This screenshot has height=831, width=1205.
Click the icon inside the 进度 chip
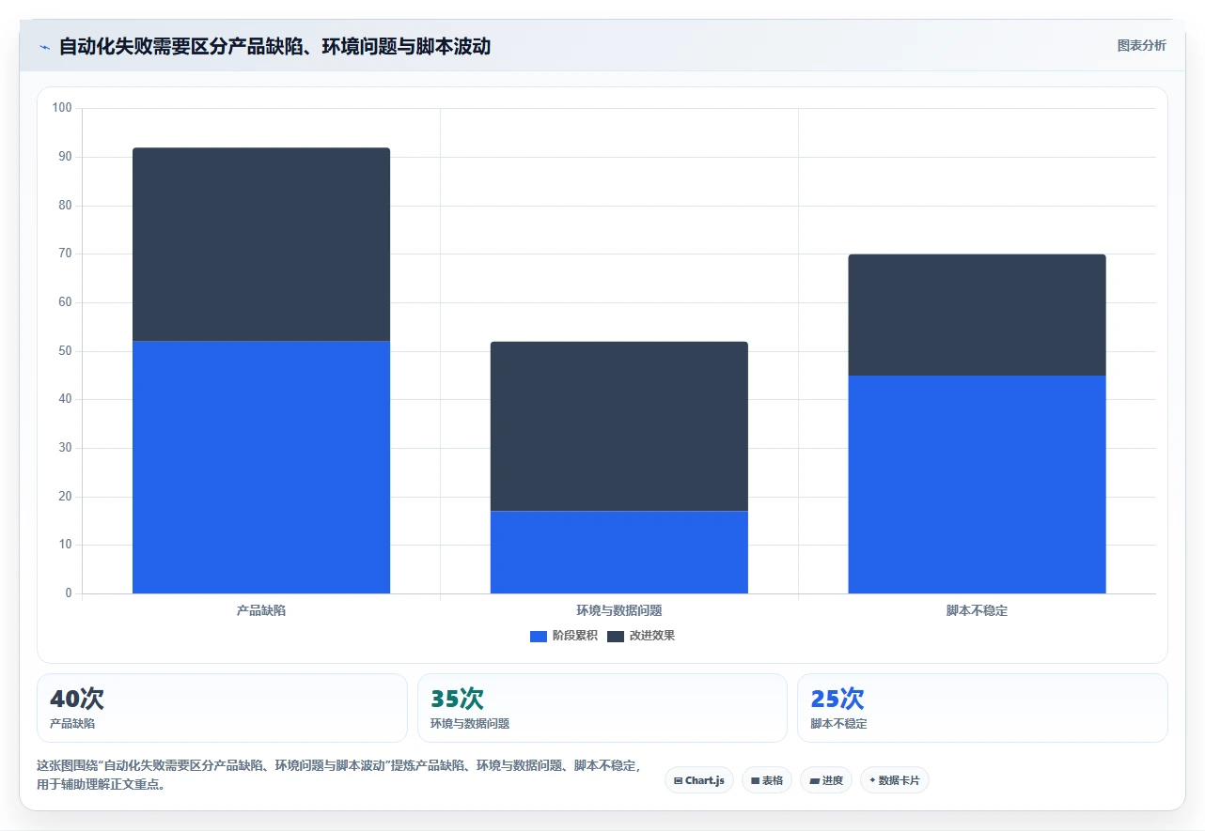point(814,781)
